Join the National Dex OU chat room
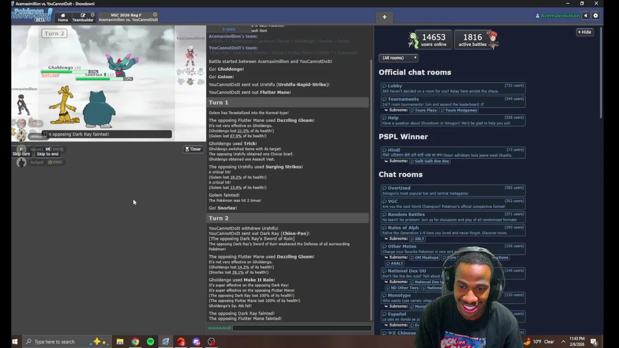This screenshot has height=348, width=619. pos(453,273)
